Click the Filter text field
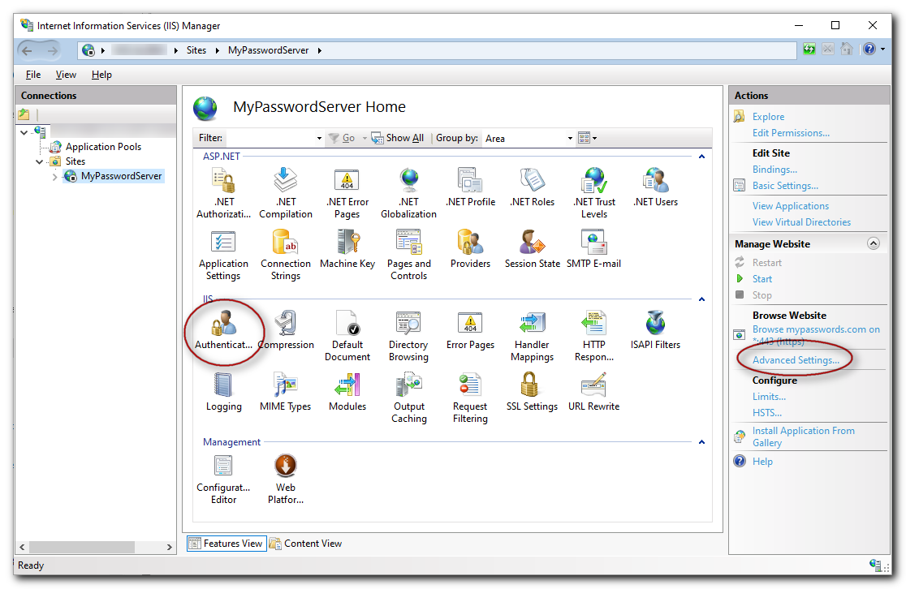Screen dimensions: 906x589 pyautogui.click(x=270, y=139)
